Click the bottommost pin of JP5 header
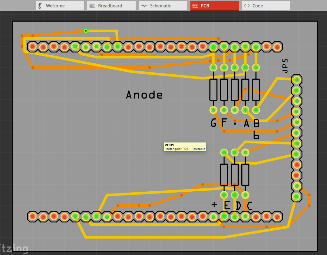327x255 pixels. [x=296, y=196]
